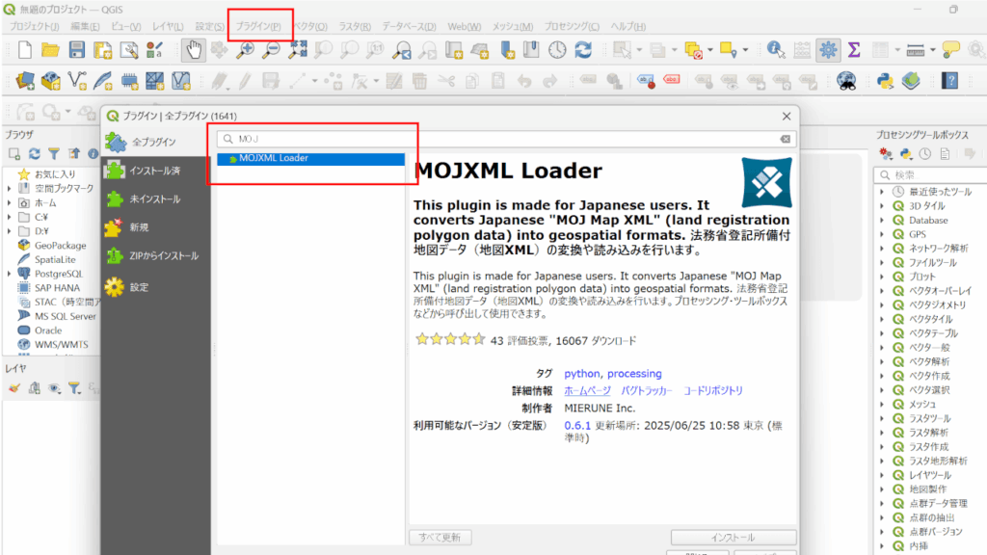Open the プロセシング(C) menu
Screen dimensions: 987x555
pos(572,26)
